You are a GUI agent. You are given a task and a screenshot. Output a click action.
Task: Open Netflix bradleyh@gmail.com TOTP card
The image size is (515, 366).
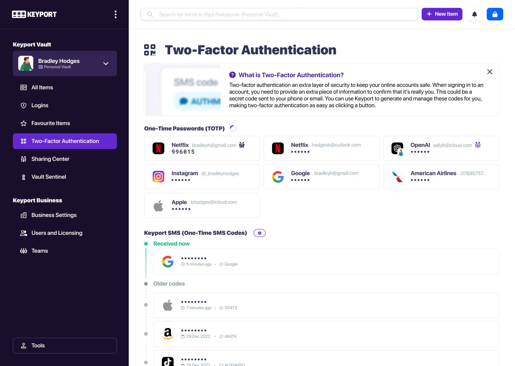click(202, 148)
